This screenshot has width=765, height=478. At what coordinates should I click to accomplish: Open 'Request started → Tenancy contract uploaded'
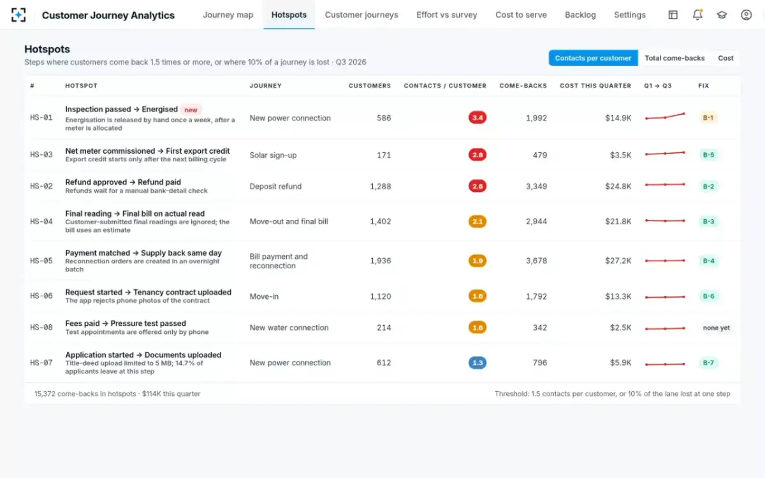149,293
